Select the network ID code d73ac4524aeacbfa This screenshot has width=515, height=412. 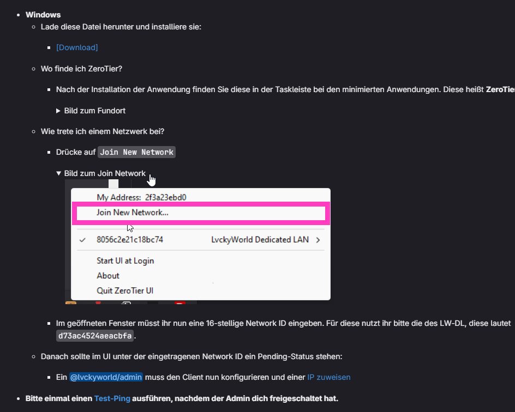(95, 336)
